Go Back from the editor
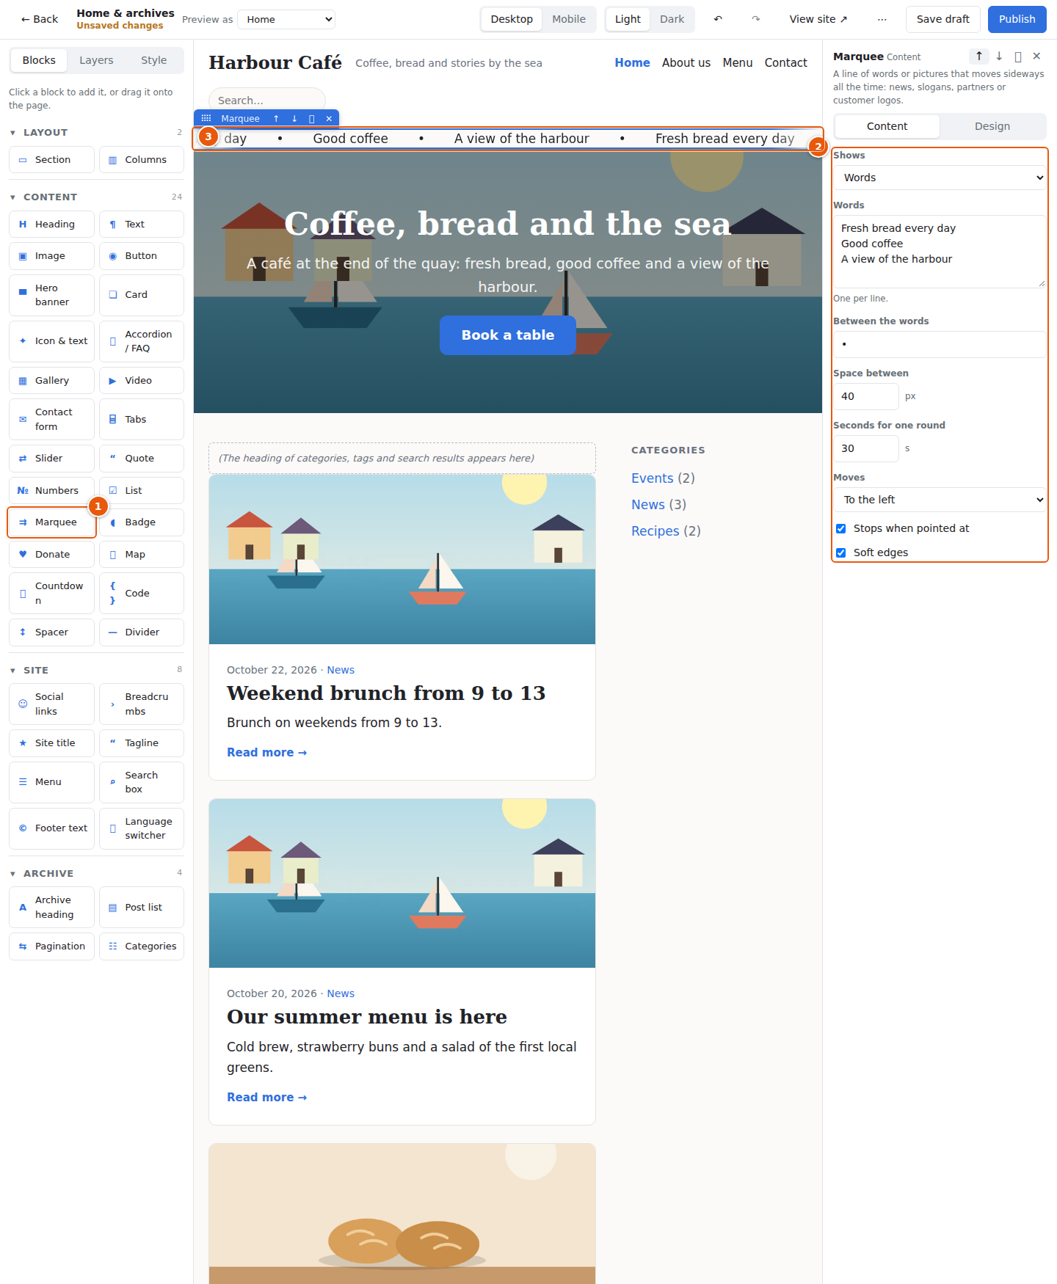The width and height of the screenshot is (1057, 1284). click(x=39, y=19)
